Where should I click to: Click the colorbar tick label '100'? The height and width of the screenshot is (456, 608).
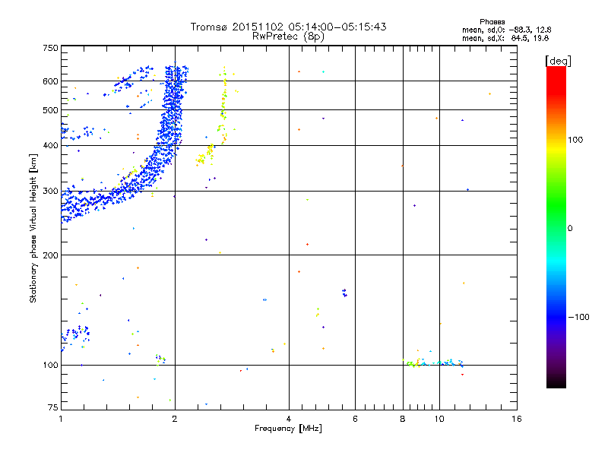575,140
